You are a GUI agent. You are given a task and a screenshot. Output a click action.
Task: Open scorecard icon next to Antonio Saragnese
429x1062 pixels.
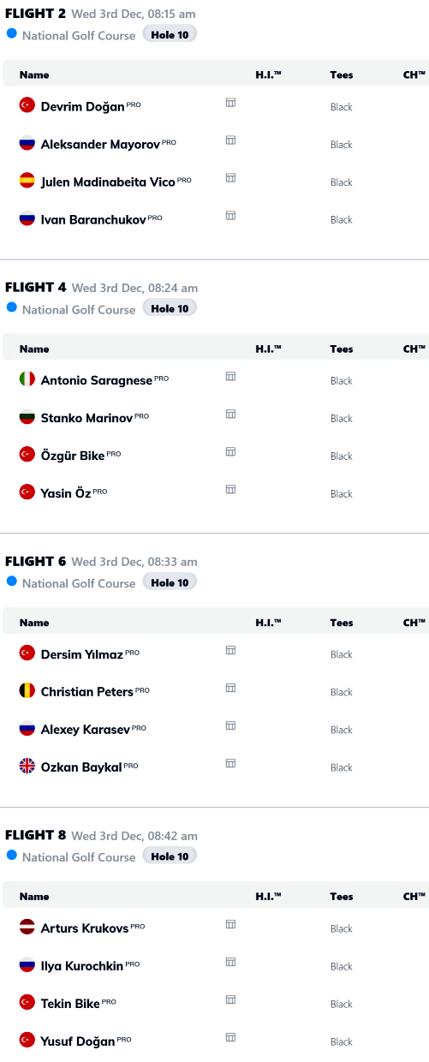coord(230,376)
